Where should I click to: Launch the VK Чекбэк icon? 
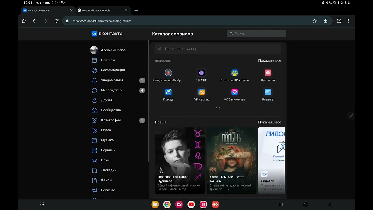201,92
